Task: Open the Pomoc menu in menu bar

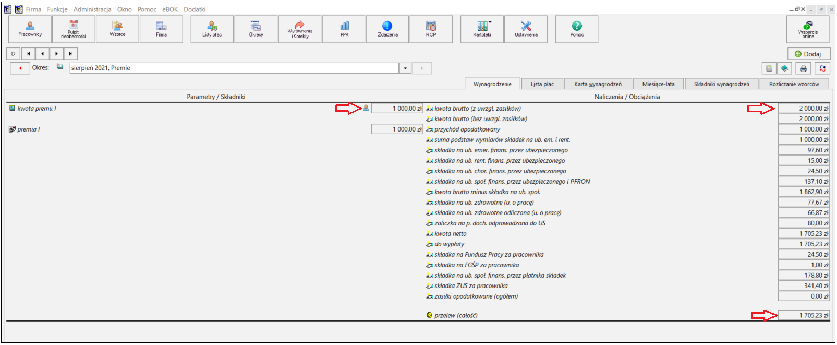Action: 147,9
